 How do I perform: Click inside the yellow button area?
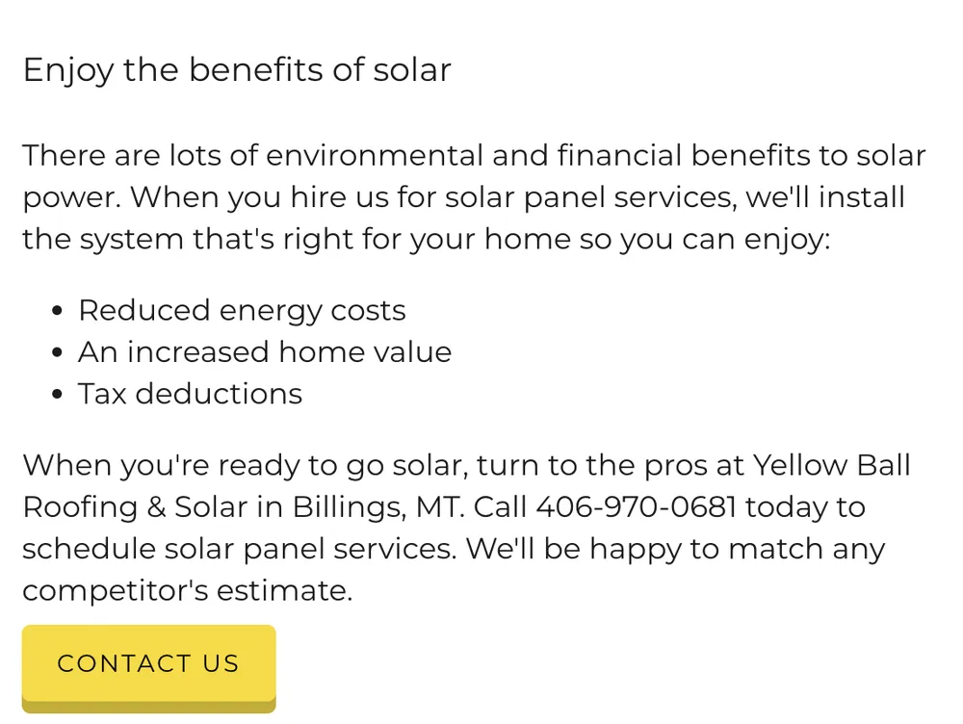pos(148,663)
